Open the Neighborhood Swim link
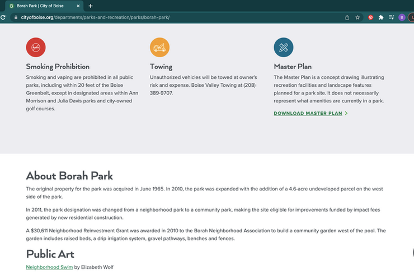The height and width of the screenshot is (280, 414). [49, 267]
